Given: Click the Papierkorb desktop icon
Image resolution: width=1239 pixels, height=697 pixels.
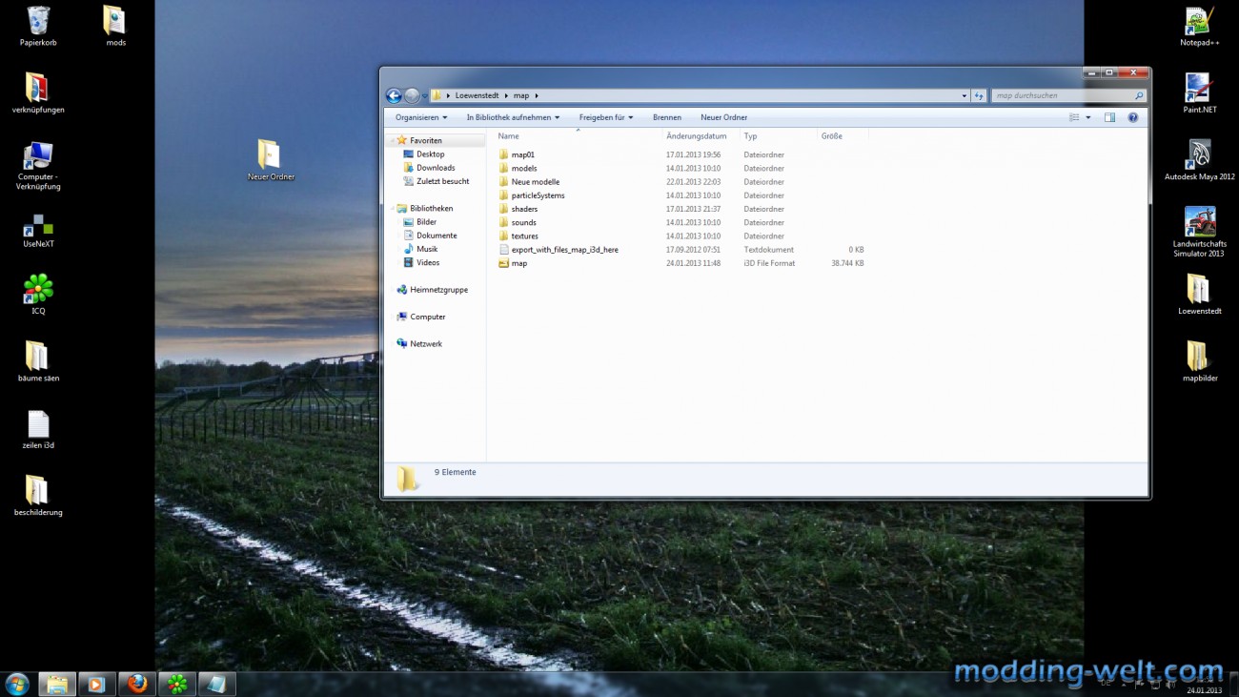Looking at the screenshot, I should pos(38,27).
